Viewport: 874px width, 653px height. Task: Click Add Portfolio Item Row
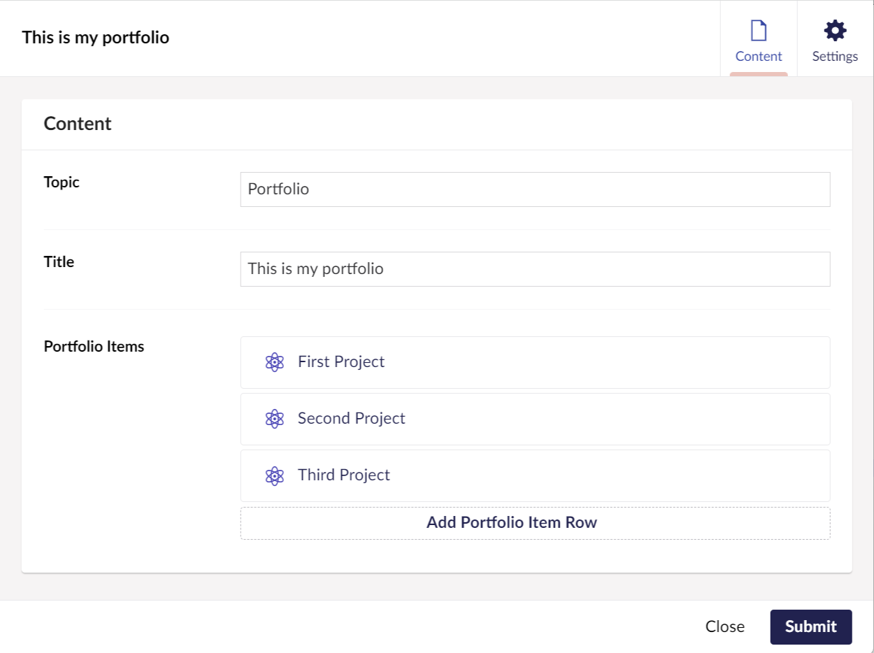coord(535,523)
